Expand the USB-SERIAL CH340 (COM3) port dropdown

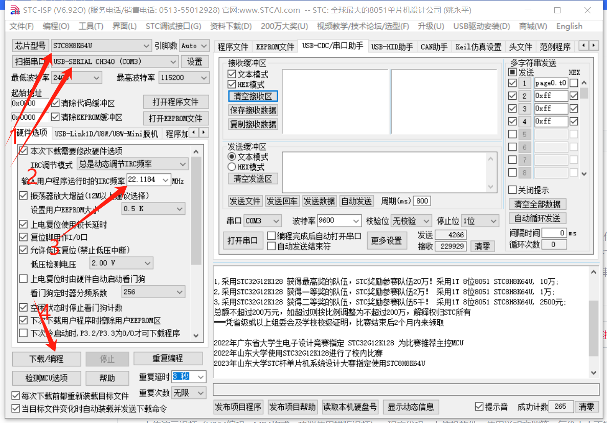click(x=173, y=61)
